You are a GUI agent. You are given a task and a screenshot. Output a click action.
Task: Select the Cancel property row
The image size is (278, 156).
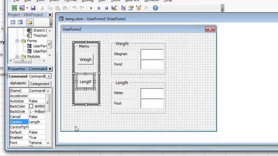click(x=27, y=117)
